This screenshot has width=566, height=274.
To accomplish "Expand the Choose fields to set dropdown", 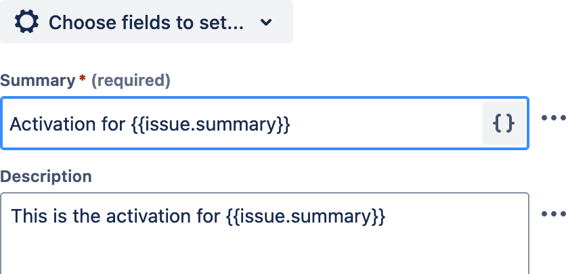I will tap(146, 22).
